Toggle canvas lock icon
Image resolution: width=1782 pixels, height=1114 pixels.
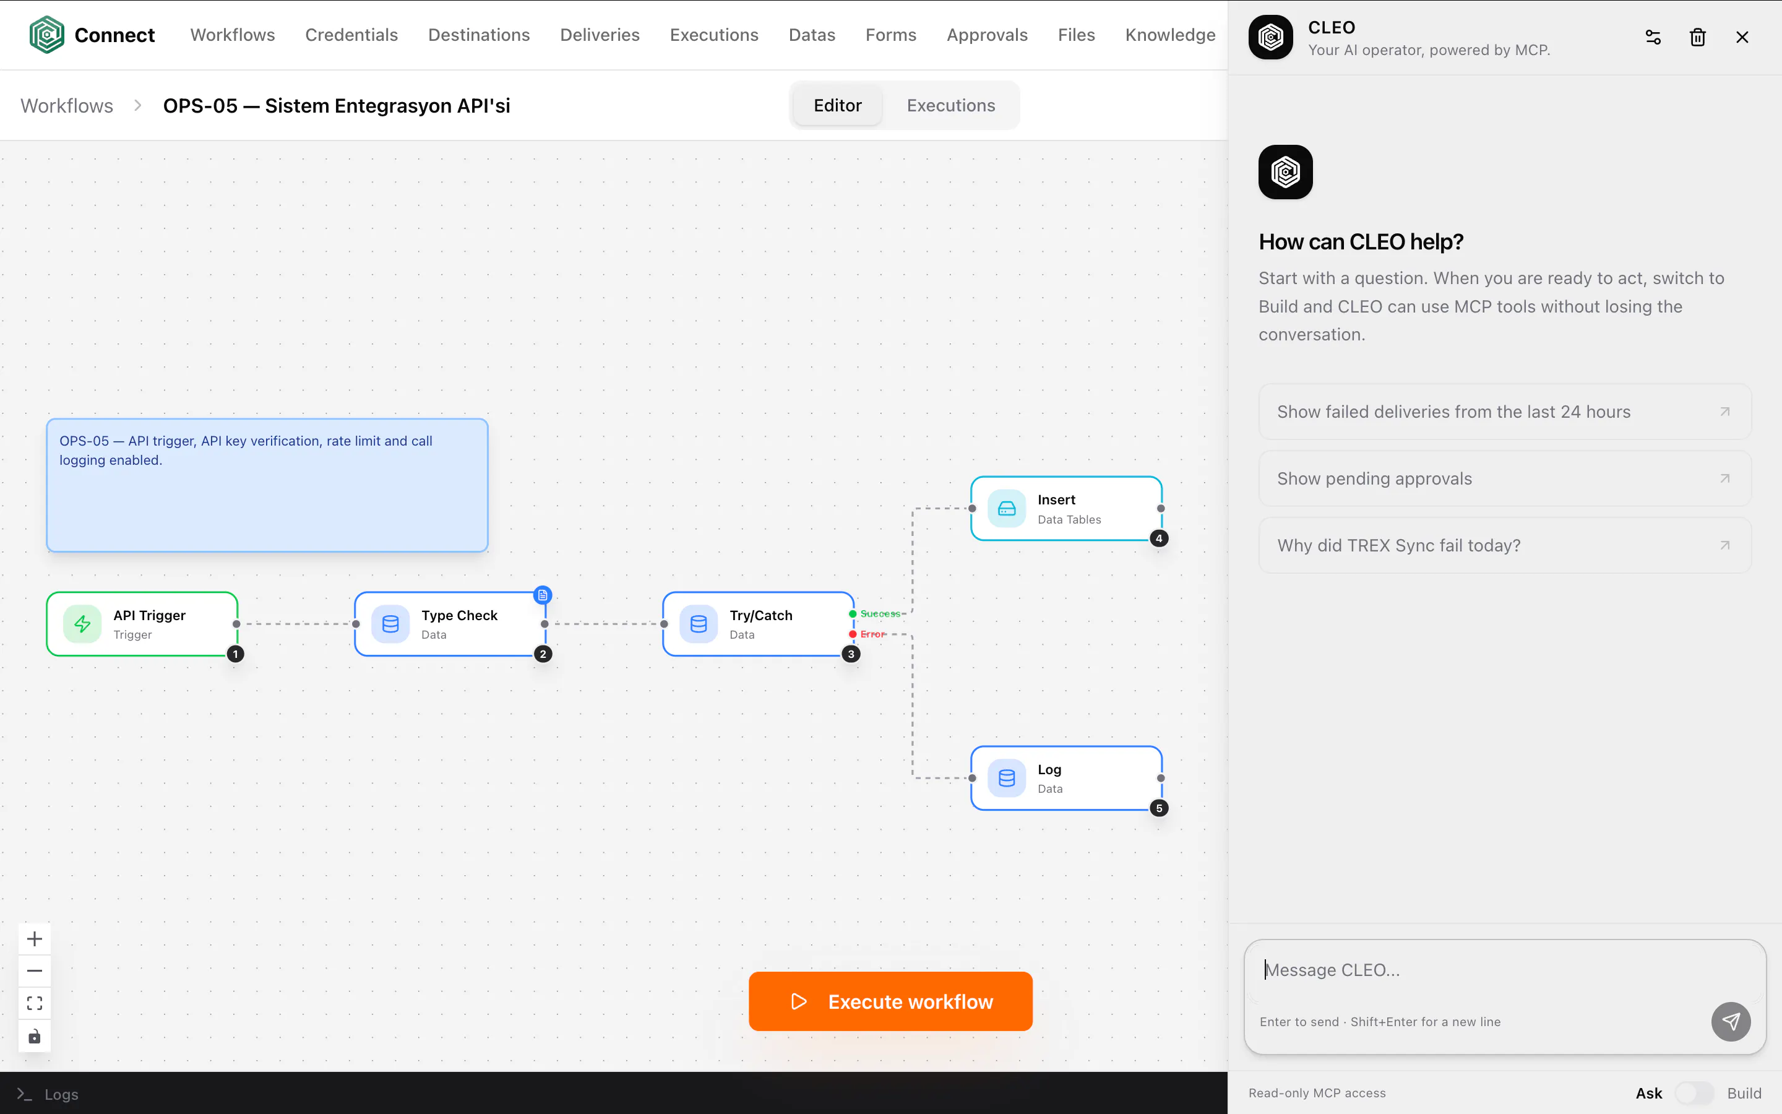pyautogui.click(x=35, y=1037)
